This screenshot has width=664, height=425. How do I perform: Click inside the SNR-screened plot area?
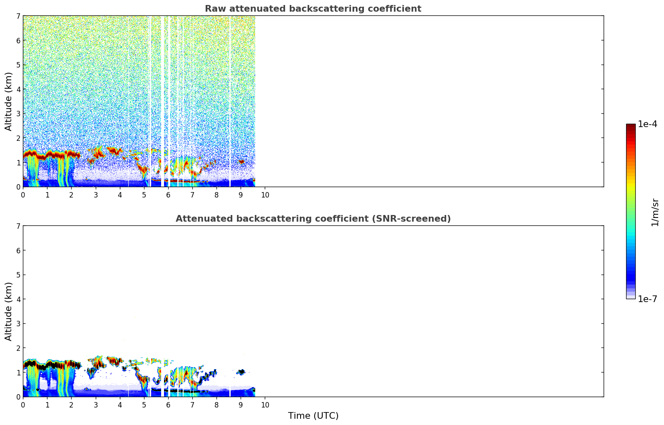click(313, 311)
